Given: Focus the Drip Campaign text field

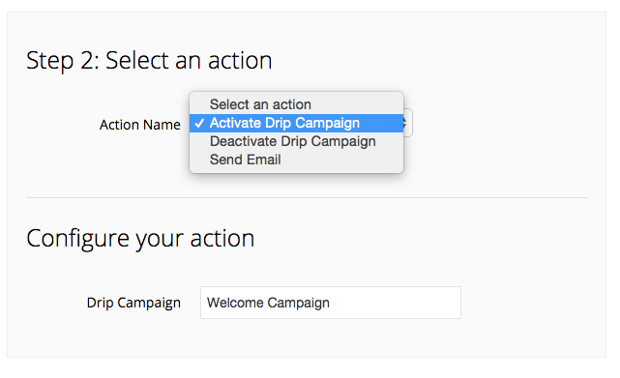Looking at the screenshot, I should (331, 303).
